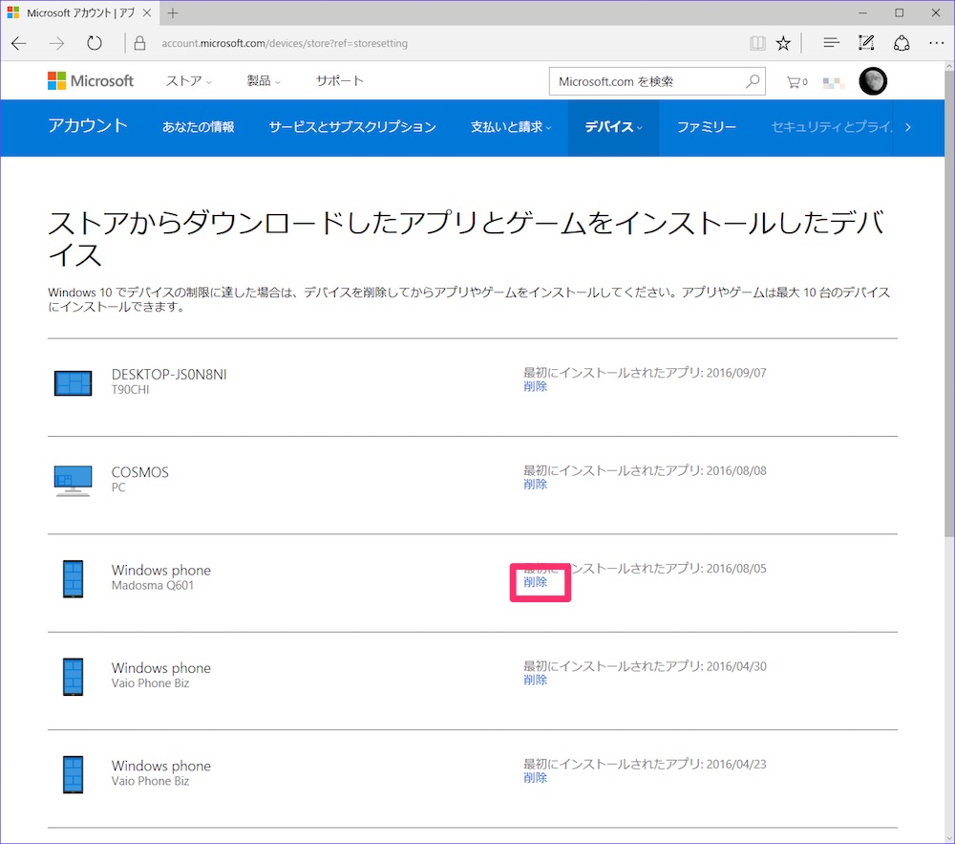This screenshot has height=844, width=955.
Task: Open the あなたの情報 tab
Action: pyautogui.click(x=198, y=127)
